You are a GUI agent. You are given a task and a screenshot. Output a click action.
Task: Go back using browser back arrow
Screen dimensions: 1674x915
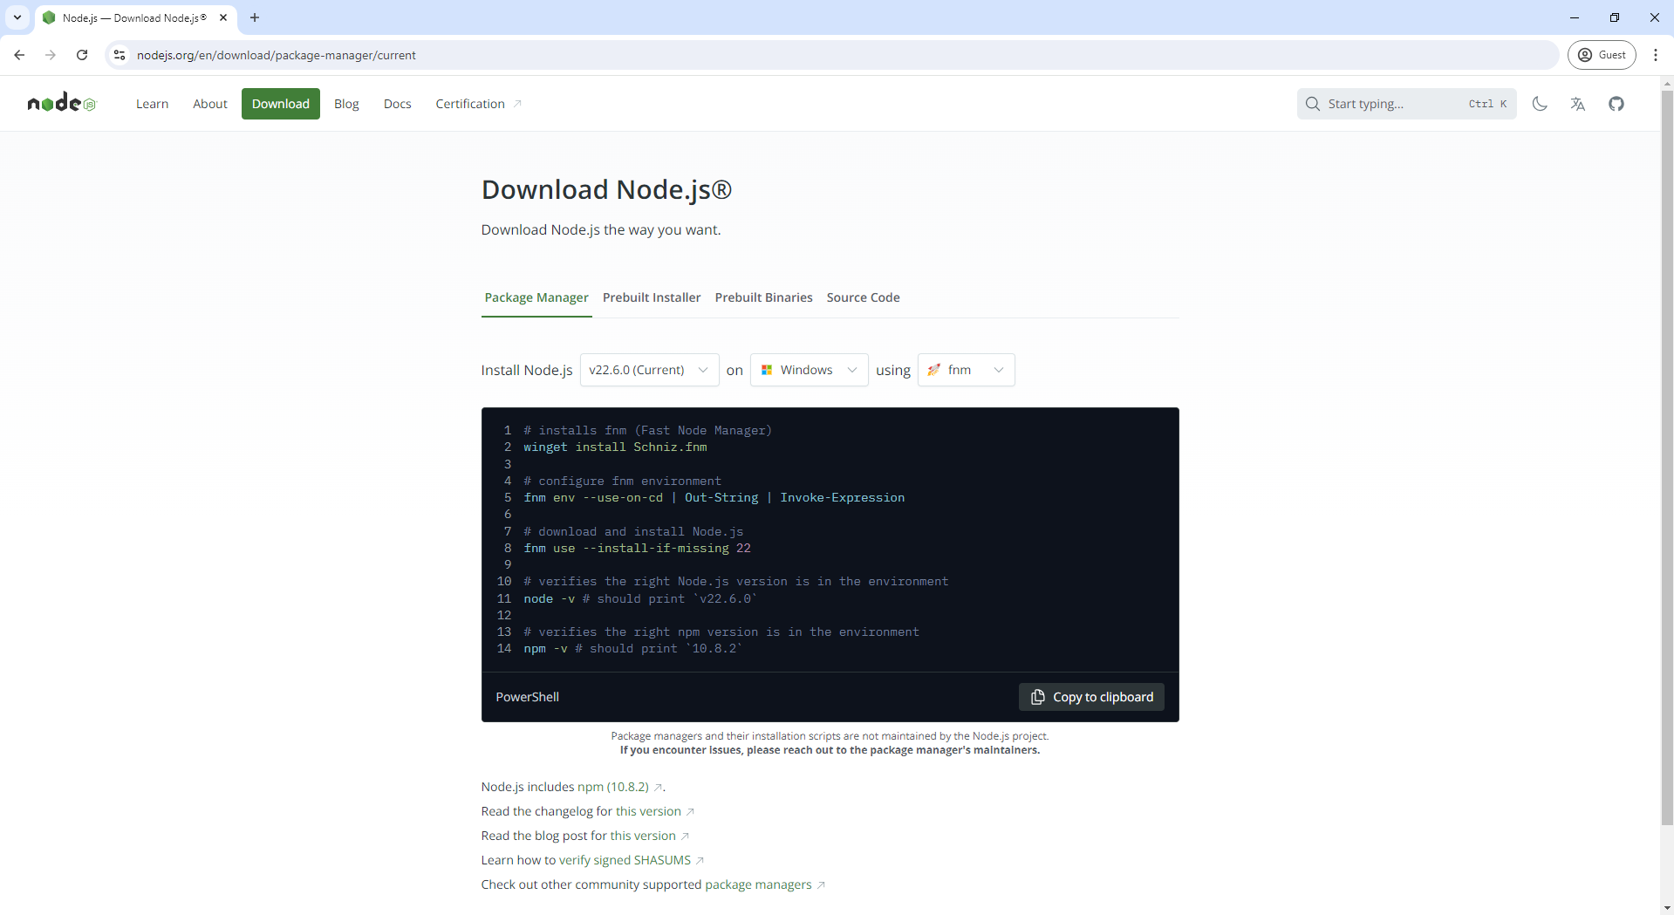19,55
